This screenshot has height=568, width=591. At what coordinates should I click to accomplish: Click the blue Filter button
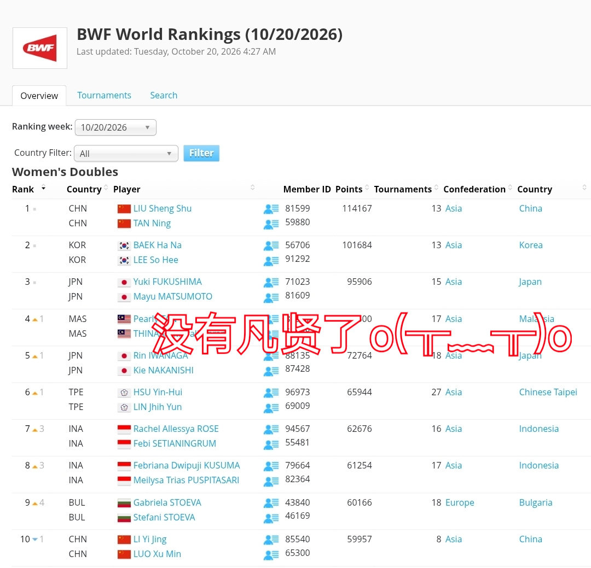pos(201,153)
